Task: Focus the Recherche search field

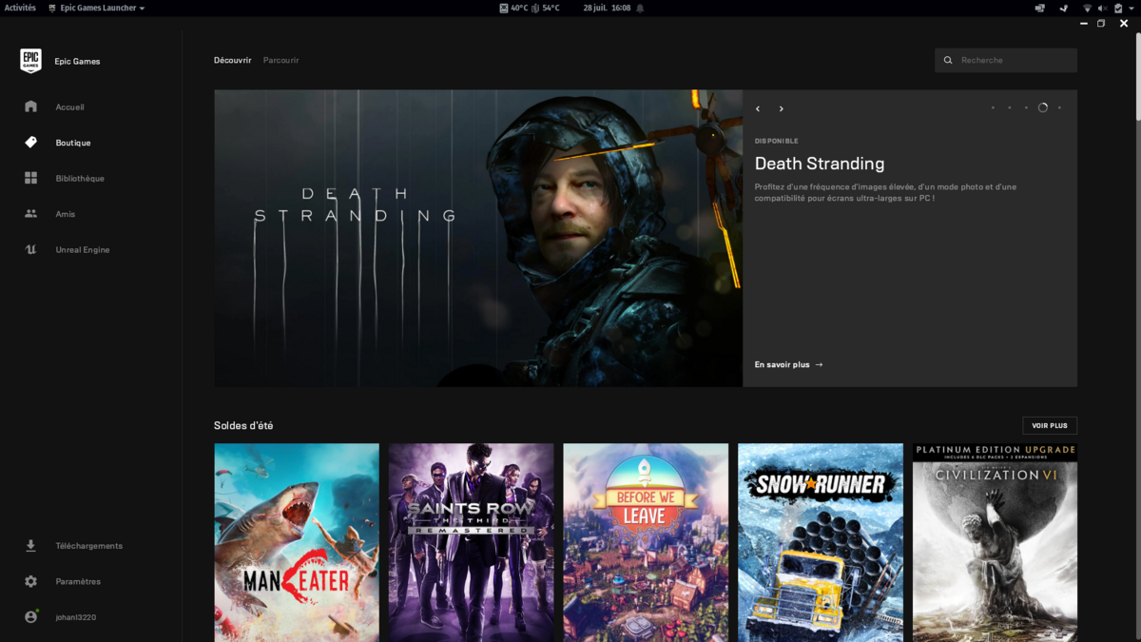Action: (x=1006, y=60)
